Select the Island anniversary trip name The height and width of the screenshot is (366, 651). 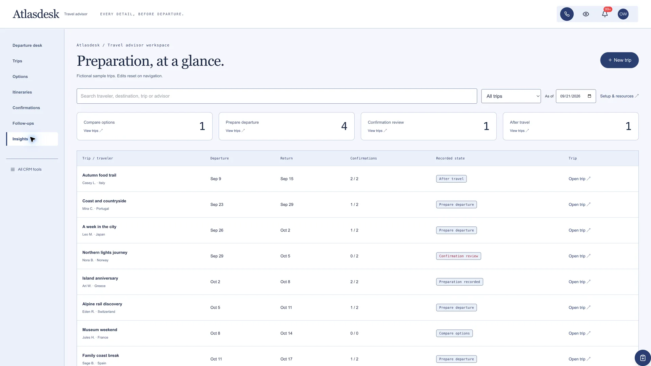100,278
